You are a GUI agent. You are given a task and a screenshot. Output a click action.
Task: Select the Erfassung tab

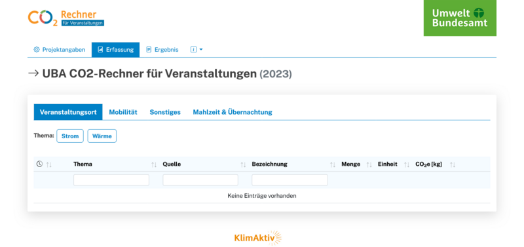click(116, 50)
